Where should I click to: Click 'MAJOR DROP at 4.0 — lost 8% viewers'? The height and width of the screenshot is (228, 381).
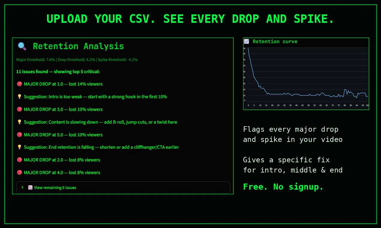click(x=62, y=172)
